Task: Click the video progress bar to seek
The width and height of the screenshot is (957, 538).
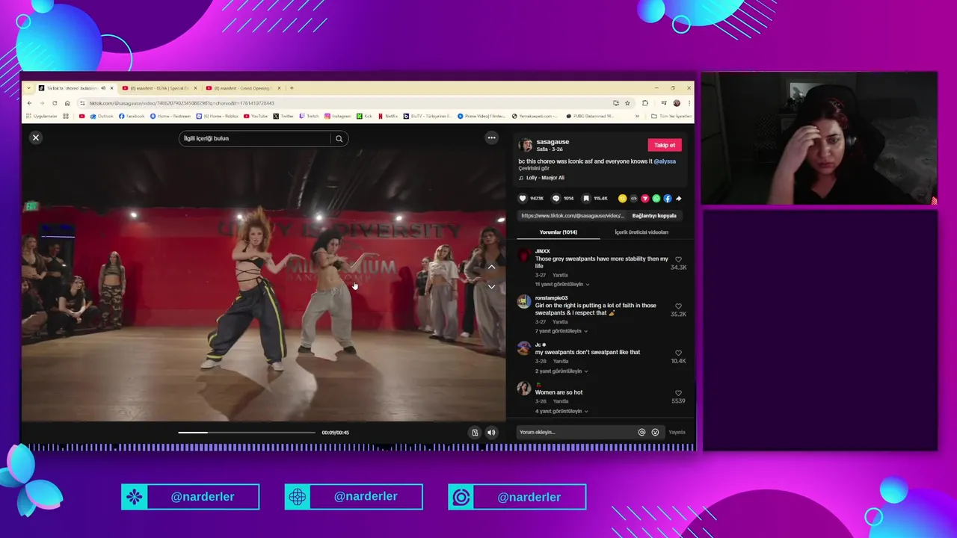Action: coord(247,432)
